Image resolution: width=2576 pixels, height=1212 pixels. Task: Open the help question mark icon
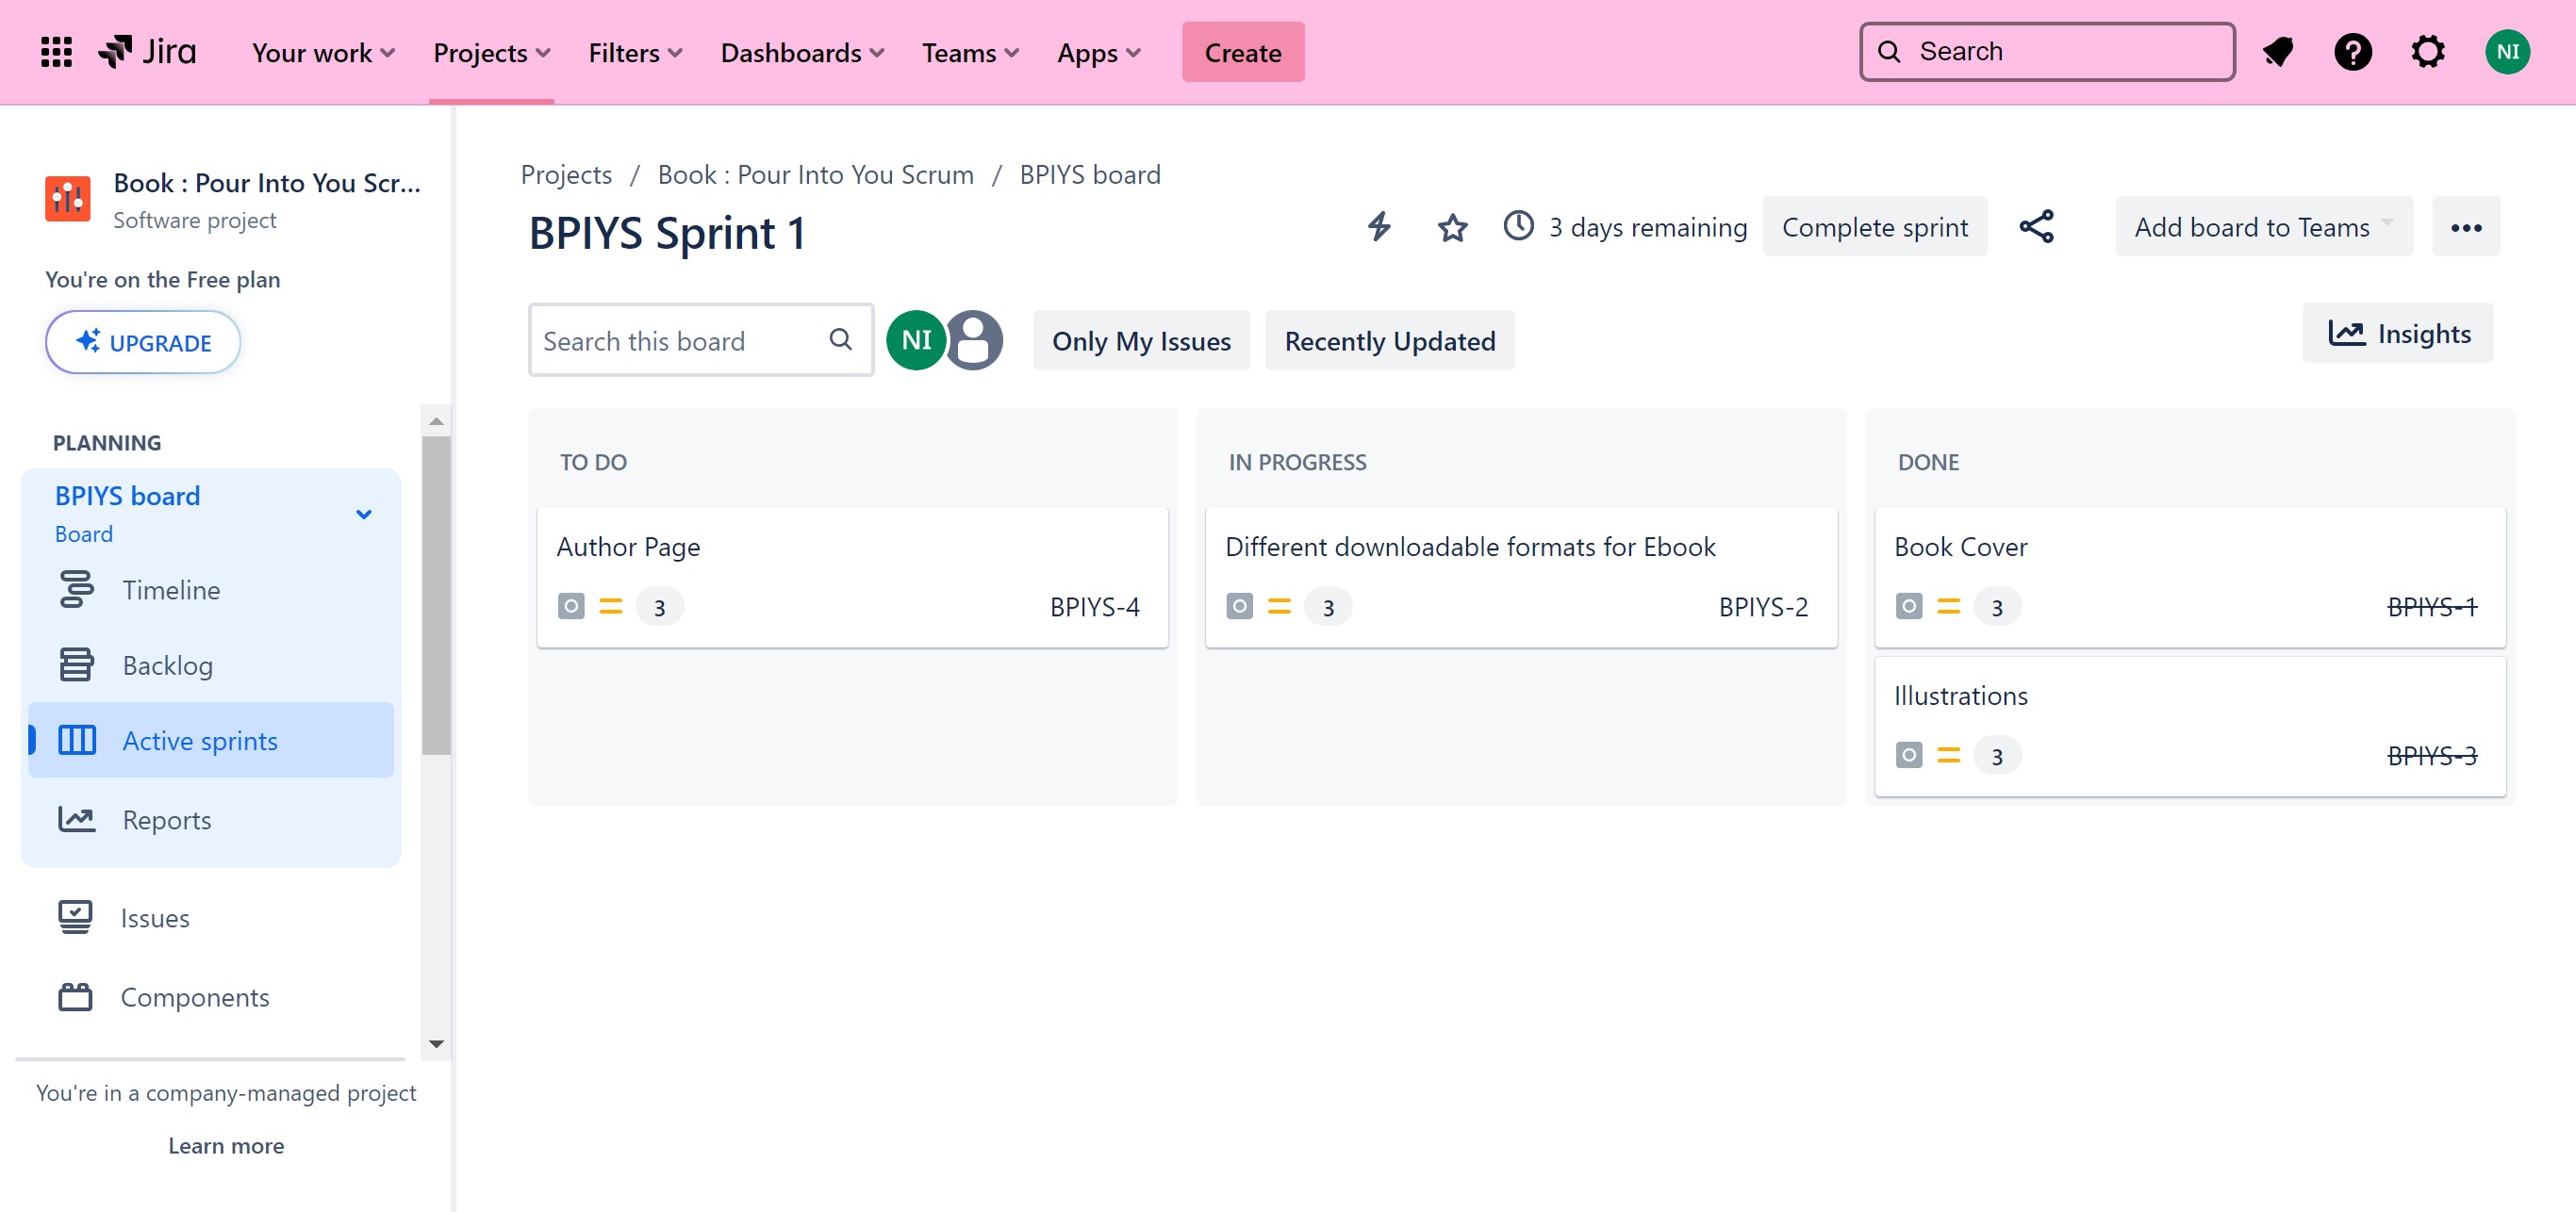tap(2352, 52)
